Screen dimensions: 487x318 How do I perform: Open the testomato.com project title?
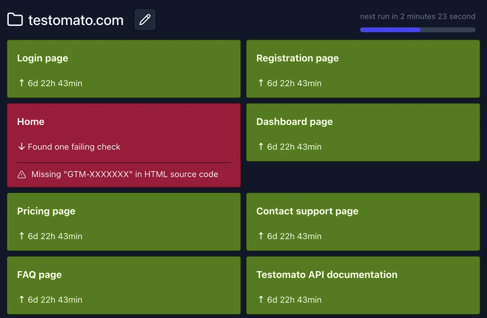(76, 20)
